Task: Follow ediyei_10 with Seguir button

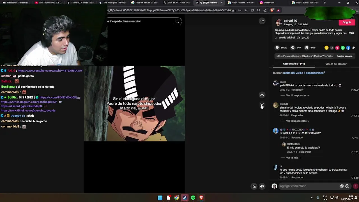Action: [x=347, y=22]
